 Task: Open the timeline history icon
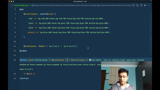(134, 5)
